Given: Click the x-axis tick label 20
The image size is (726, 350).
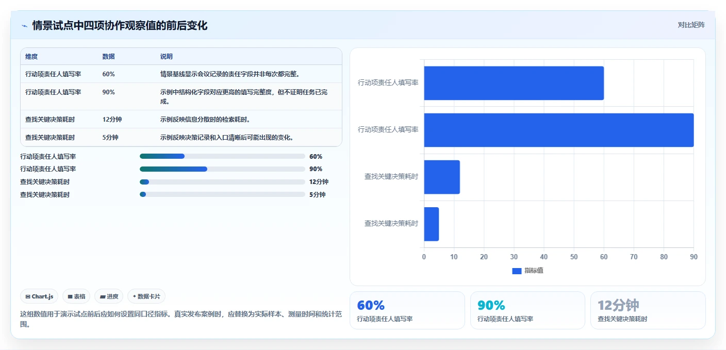Looking at the screenshot, I should (484, 257).
